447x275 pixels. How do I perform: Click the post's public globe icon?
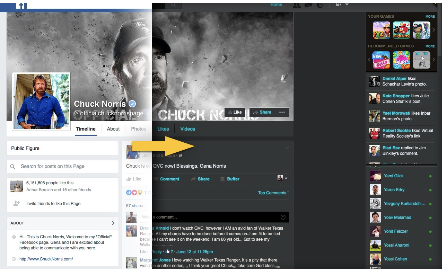pyautogui.click(x=180, y=156)
